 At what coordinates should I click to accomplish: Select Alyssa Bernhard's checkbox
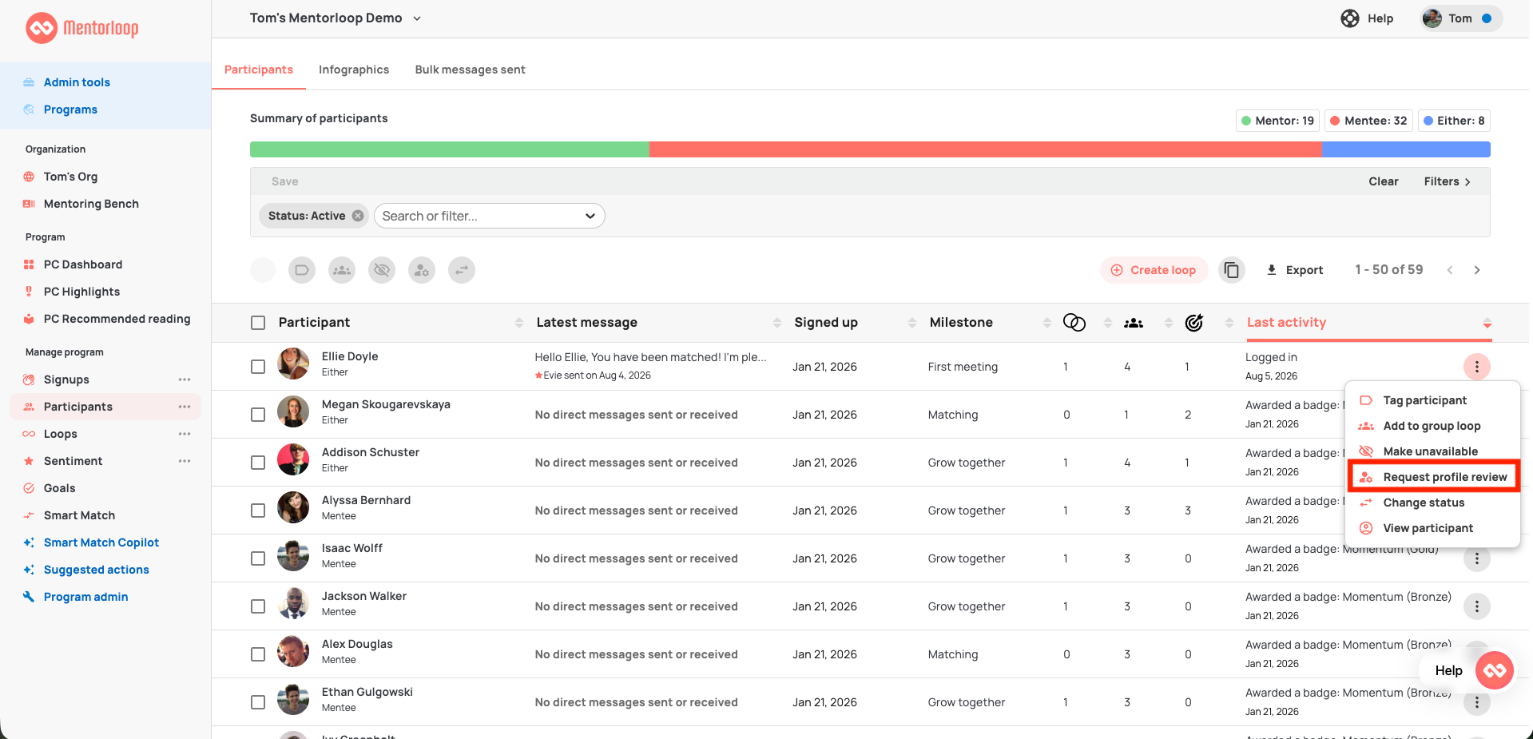(x=258, y=511)
